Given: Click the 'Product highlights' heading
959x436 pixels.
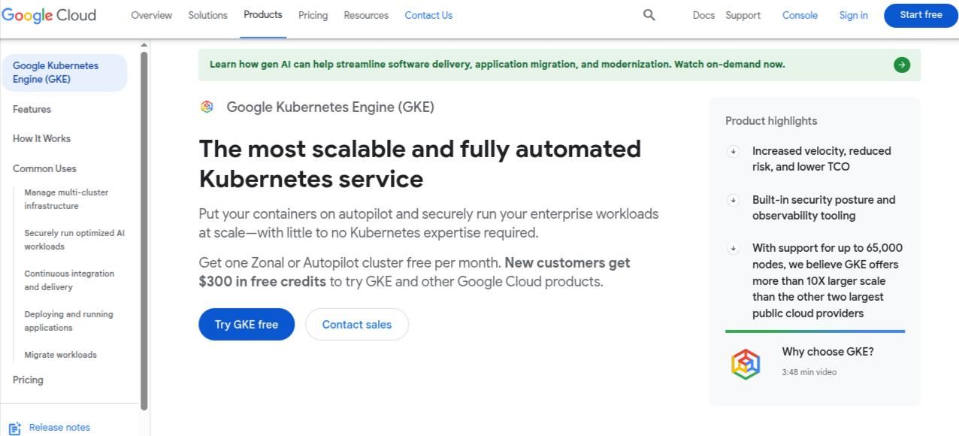Looking at the screenshot, I should pos(771,121).
